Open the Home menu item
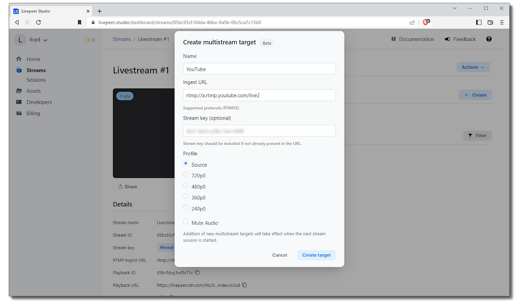The width and height of the screenshot is (521, 301). 33,59
